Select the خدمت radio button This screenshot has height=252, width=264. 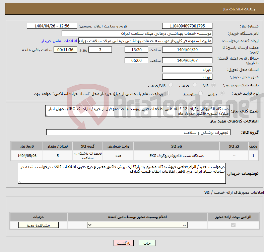[195, 85]
